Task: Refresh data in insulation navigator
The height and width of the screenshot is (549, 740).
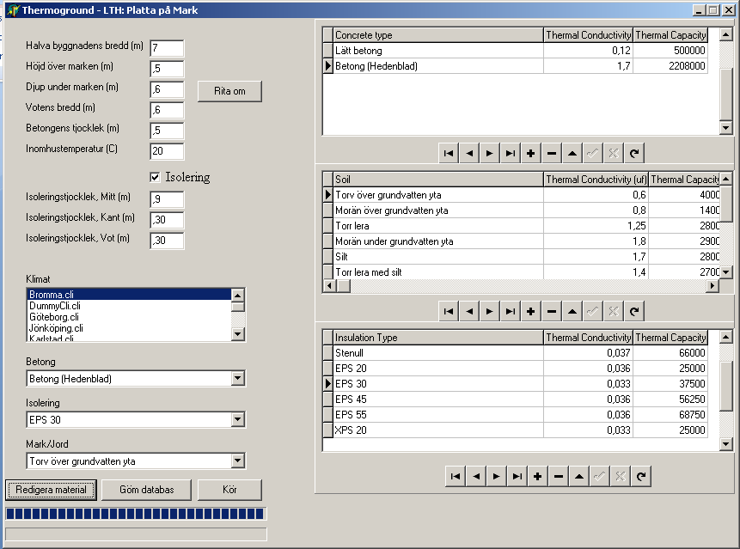Action: [x=641, y=476]
